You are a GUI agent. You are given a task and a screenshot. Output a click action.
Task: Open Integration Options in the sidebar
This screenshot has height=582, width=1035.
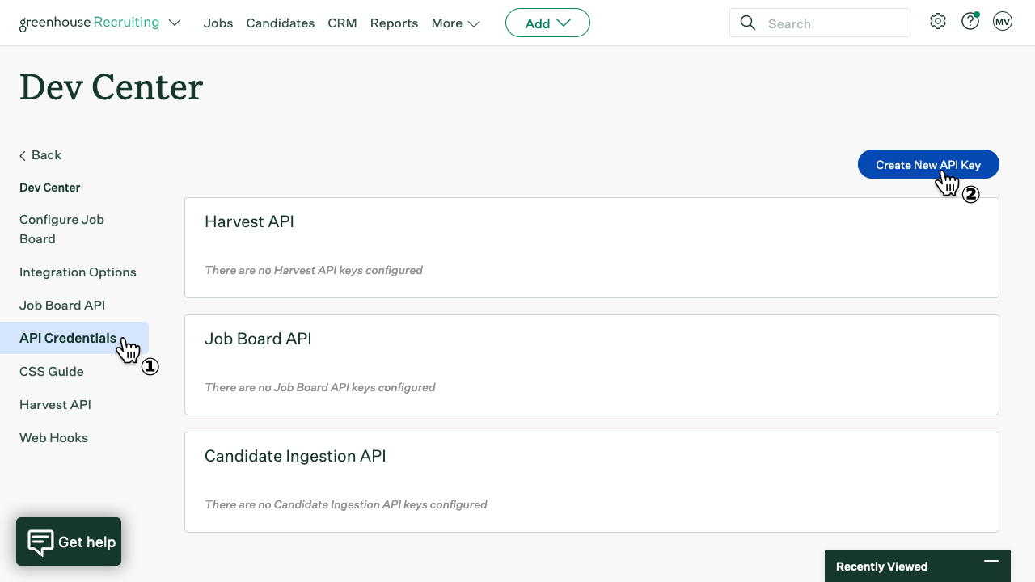78,272
